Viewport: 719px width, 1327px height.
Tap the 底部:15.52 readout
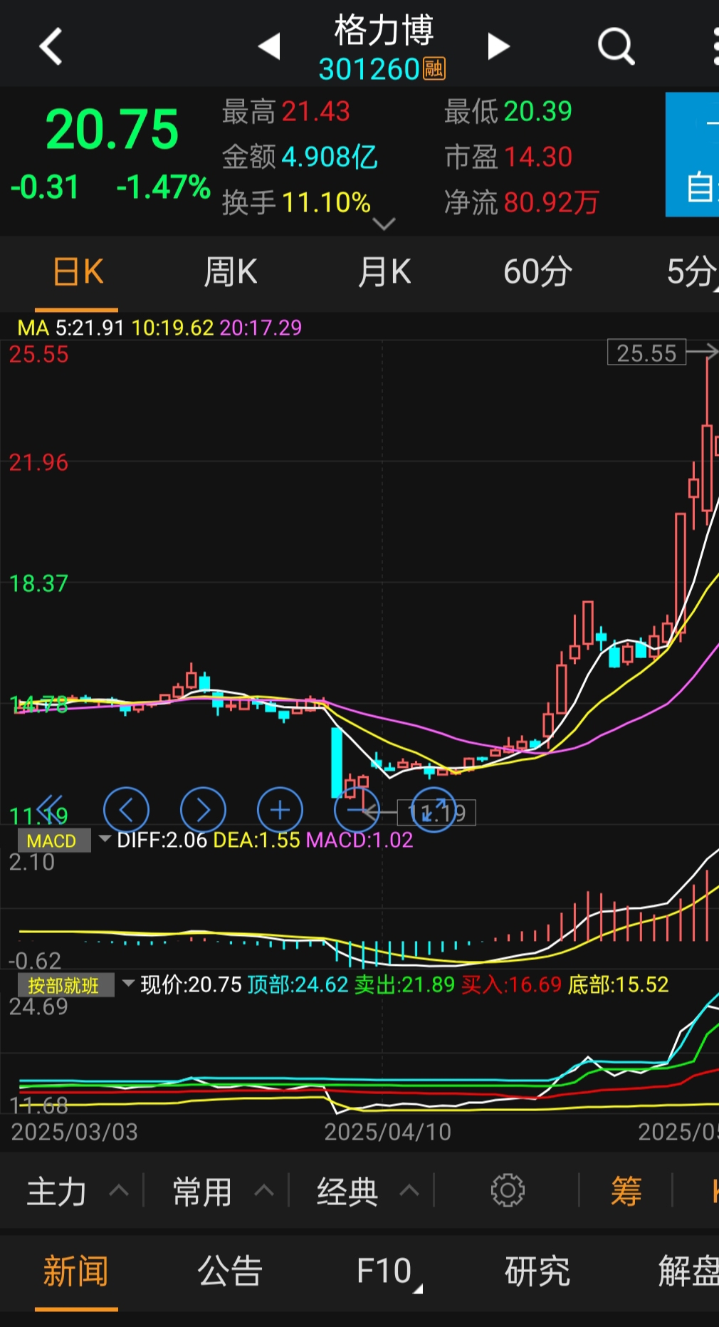[618, 984]
